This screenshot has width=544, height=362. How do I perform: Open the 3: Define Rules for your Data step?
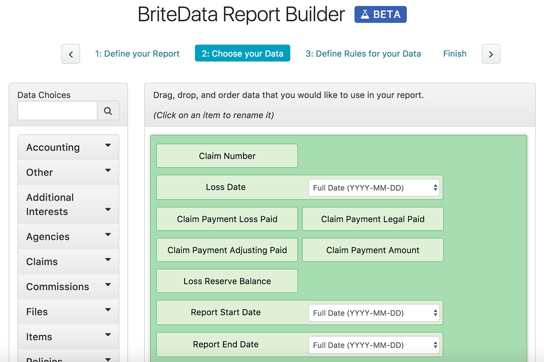(x=363, y=53)
